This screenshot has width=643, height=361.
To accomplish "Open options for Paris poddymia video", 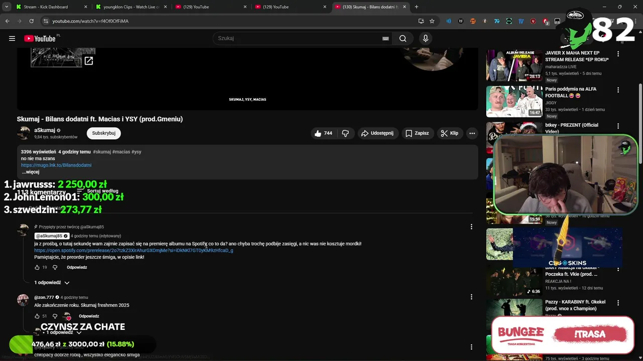I will click(618, 90).
